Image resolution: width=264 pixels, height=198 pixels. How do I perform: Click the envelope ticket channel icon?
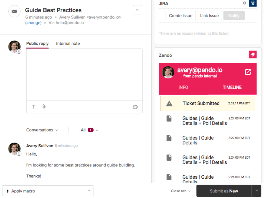(14, 12)
